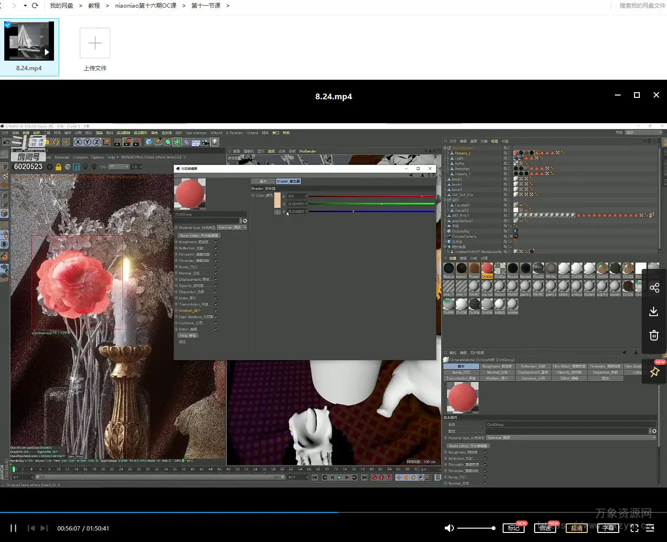
Task: Open navigation history dropdown arrow
Action: click(25, 6)
